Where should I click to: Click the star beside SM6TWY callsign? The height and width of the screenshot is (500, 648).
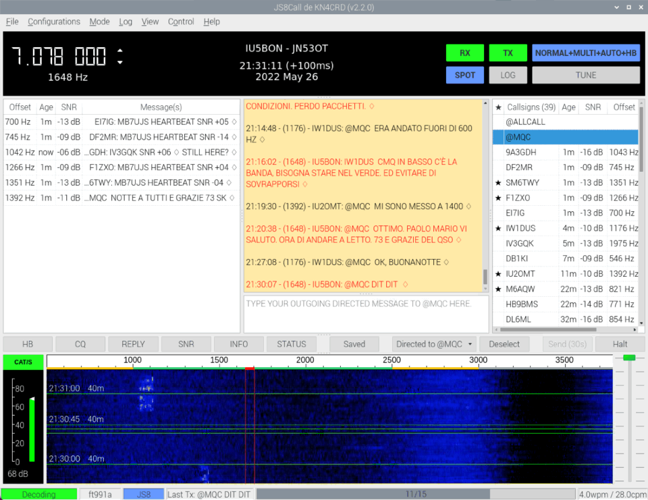pyautogui.click(x=498, y=183)
